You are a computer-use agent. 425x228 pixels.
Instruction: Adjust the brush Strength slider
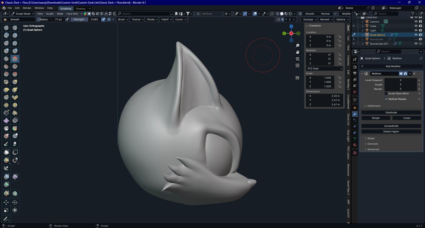pyautogui.click(x=85, y=19)
